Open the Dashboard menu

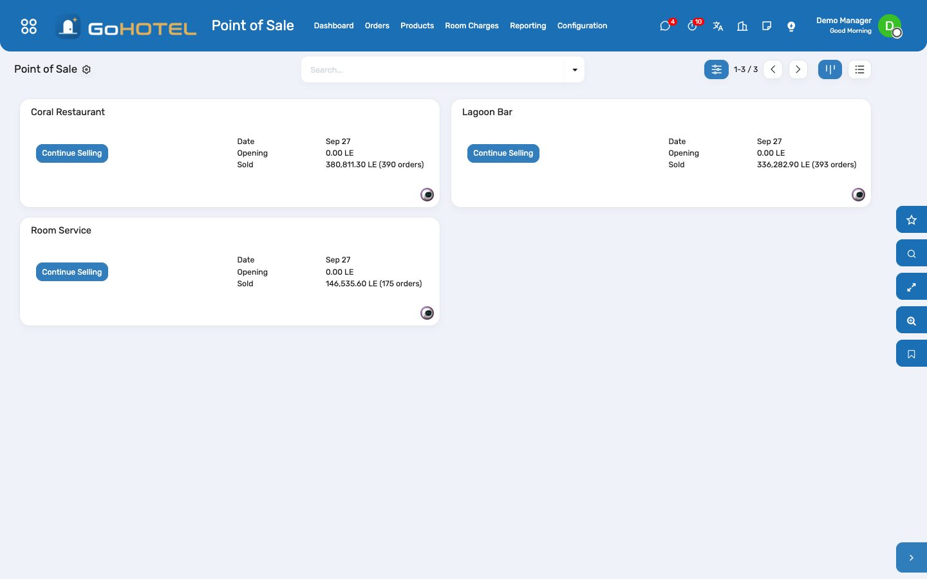pyautogui.click(x=333, y=26)
